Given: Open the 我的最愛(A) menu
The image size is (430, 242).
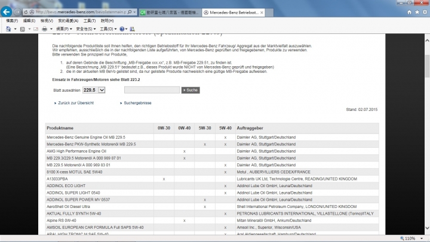Looking at the screenshot, I should click(68, 21).
